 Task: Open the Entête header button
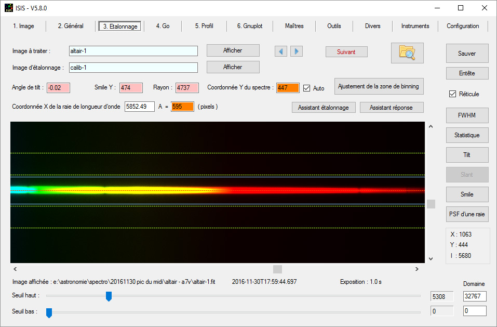(467, 73)
